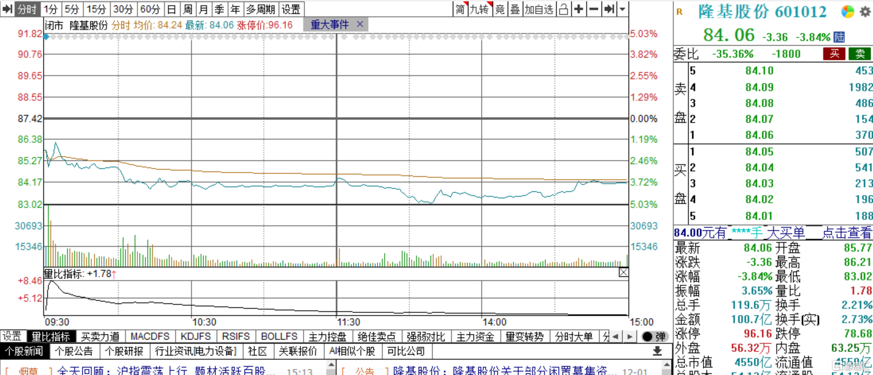Select the 15分 period chart

96,9
